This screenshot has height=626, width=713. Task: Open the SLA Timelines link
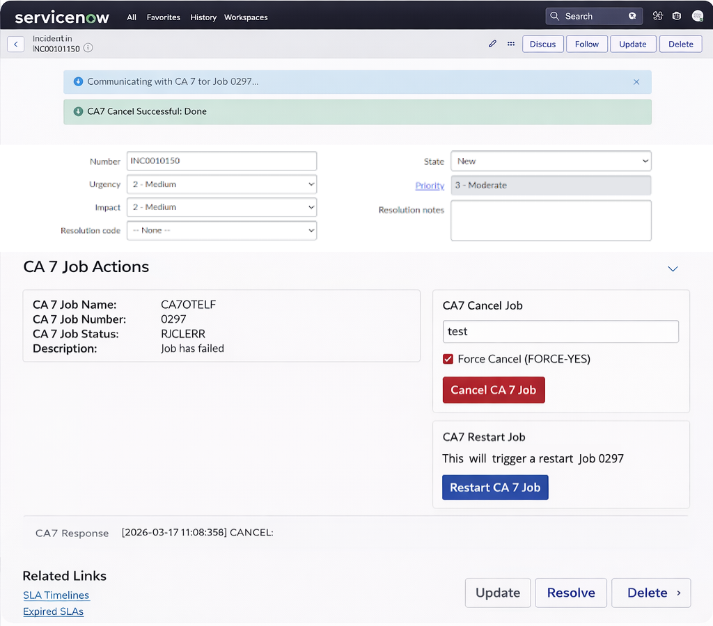coord(56,595)
